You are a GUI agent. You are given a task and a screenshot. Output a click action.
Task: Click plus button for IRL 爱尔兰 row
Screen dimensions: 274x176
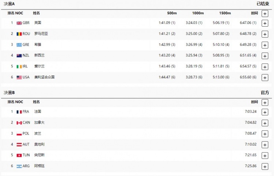tap(265, 67)
